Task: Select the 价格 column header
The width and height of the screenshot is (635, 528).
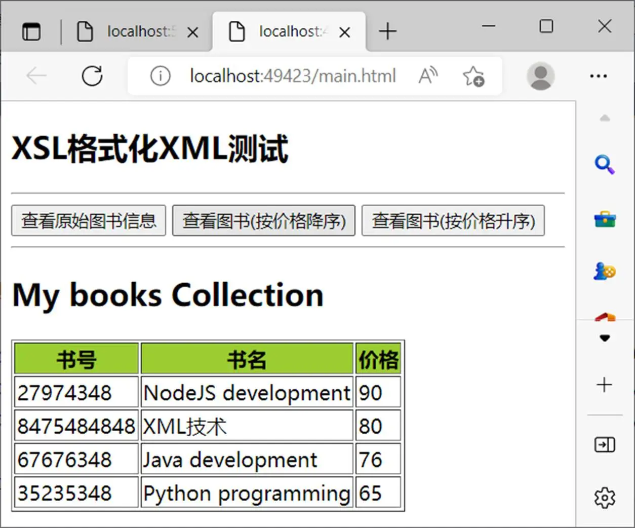Action: [x=378, y=359]
